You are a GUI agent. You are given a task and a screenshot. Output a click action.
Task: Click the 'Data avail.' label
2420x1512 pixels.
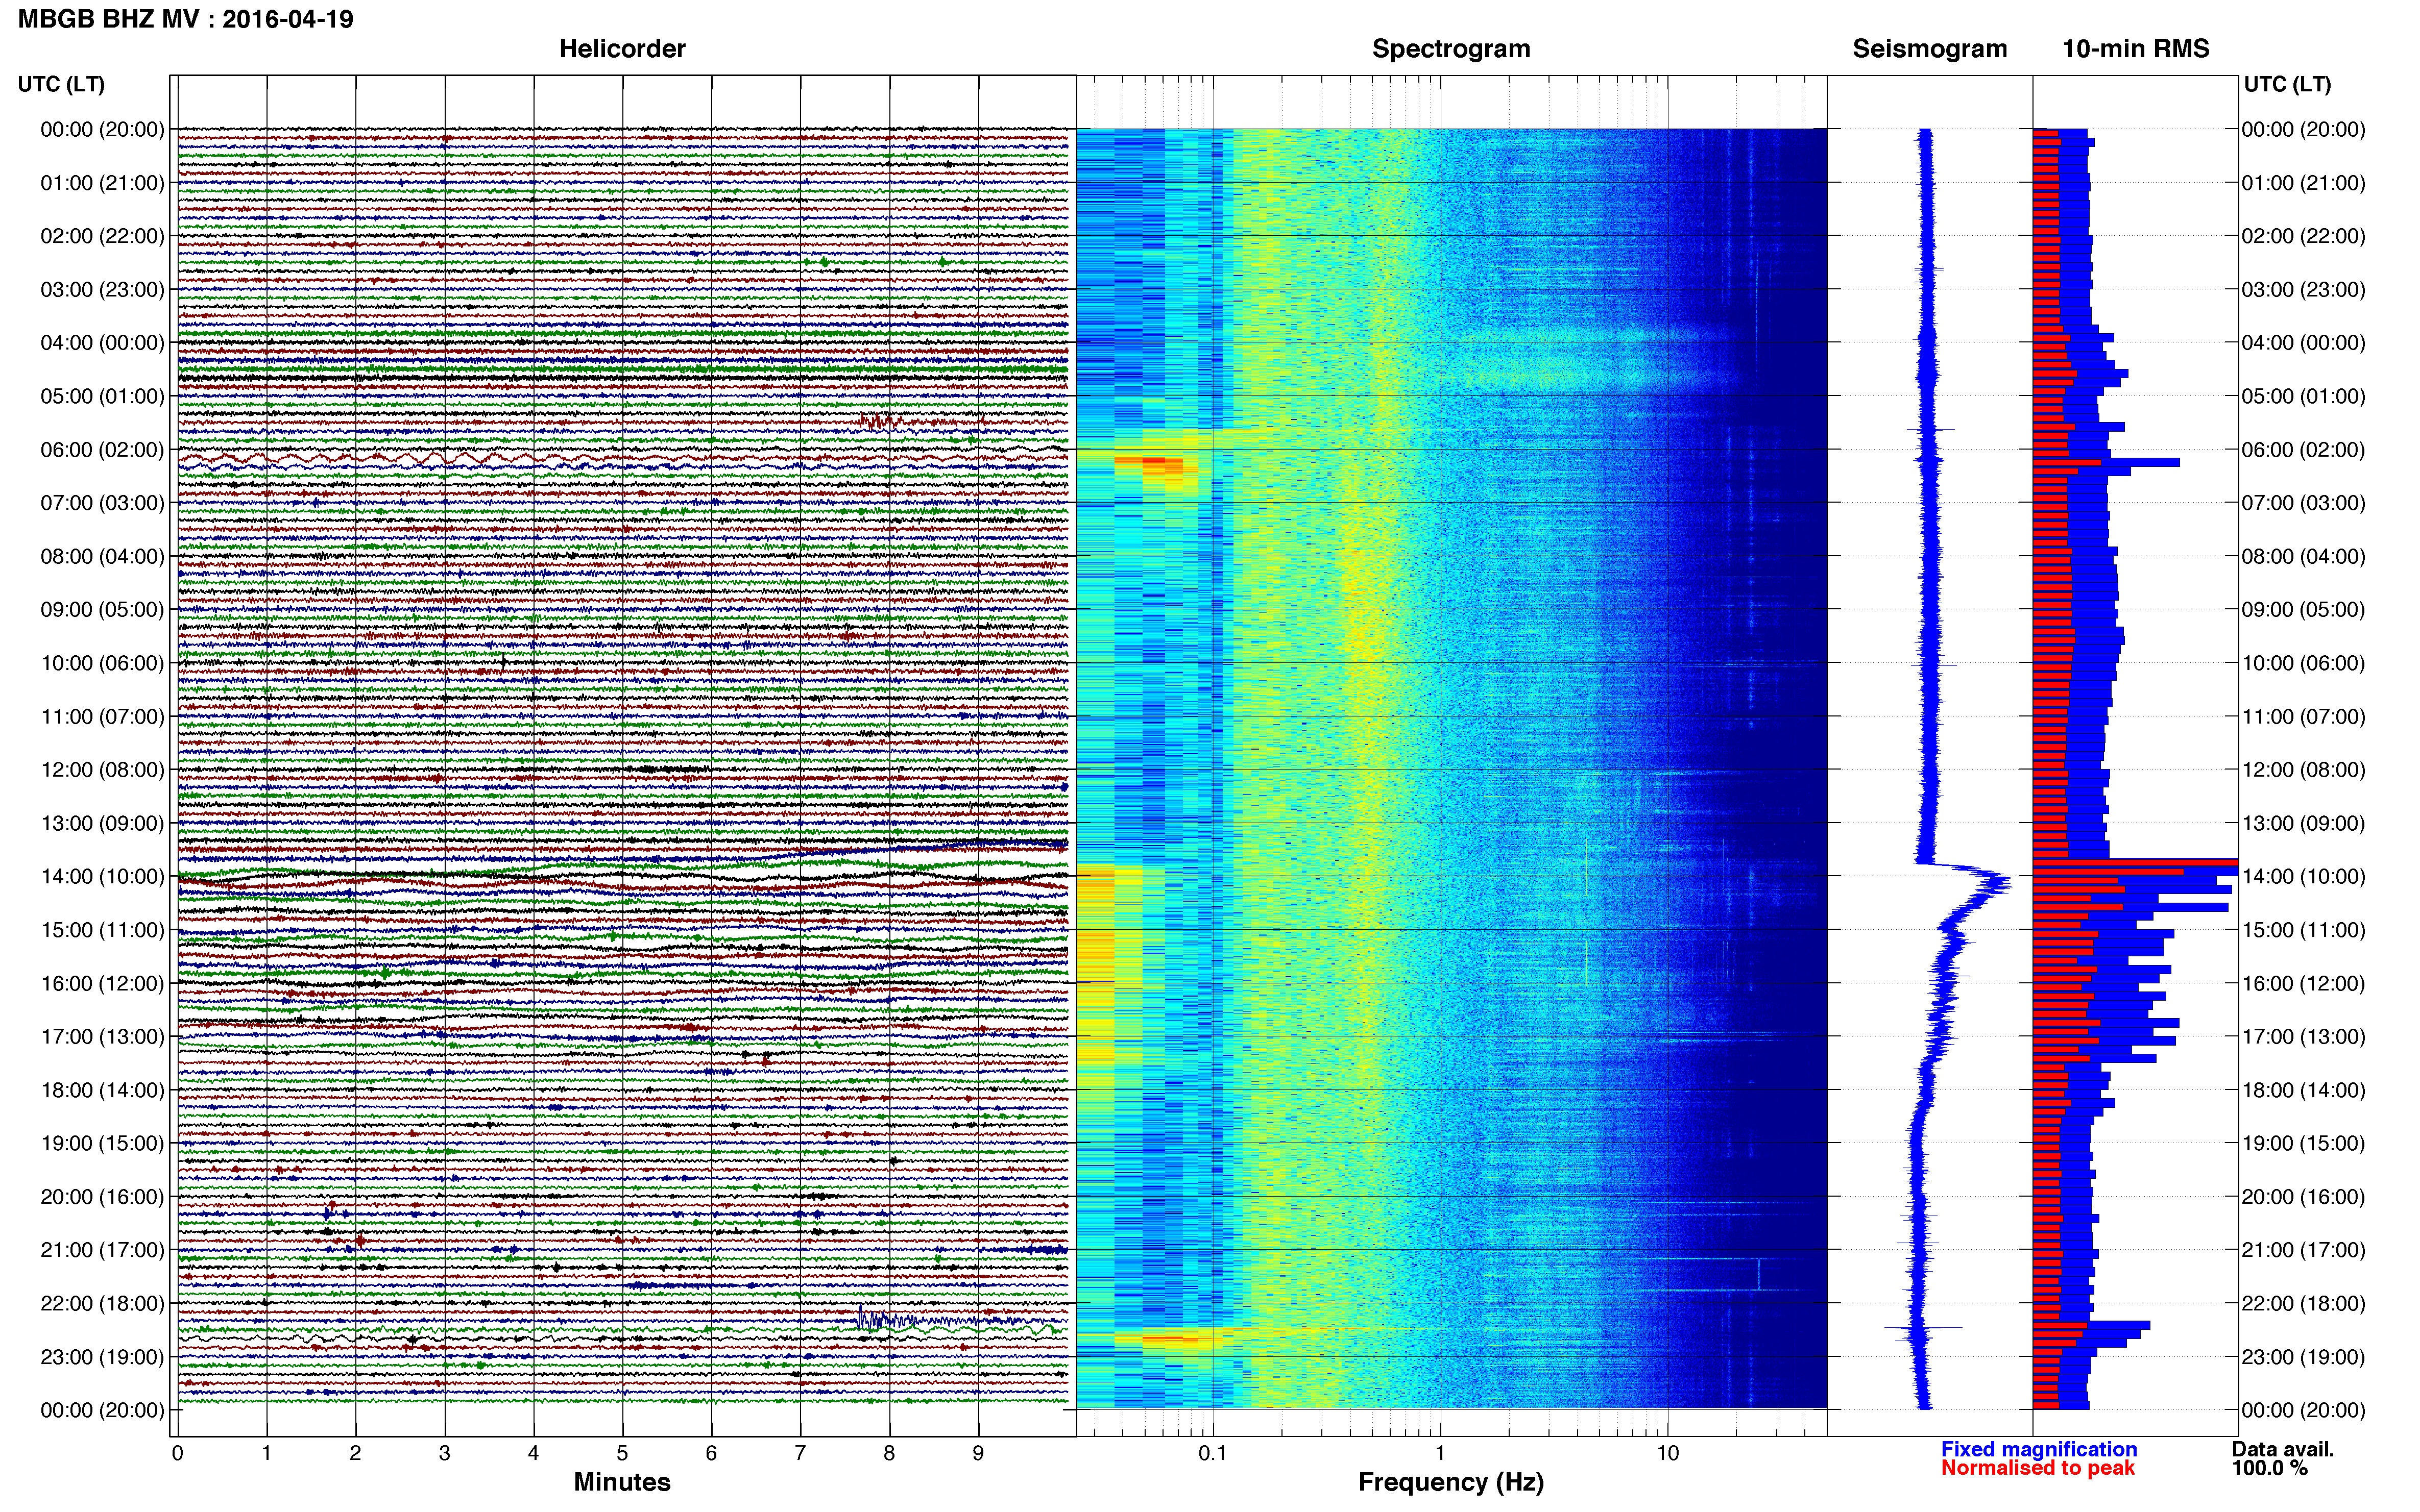(2283, 1449)
